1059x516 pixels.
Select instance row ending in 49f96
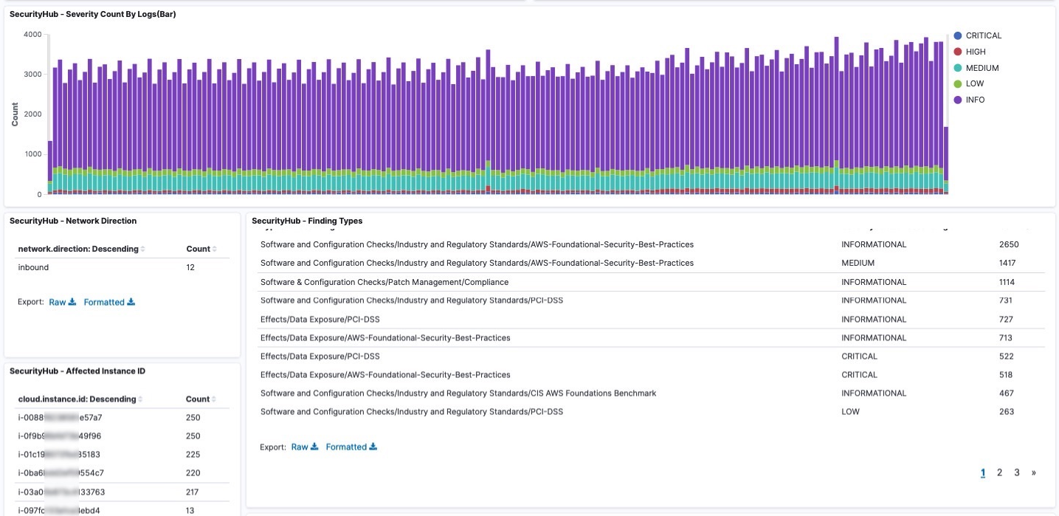tap(123, 436)
